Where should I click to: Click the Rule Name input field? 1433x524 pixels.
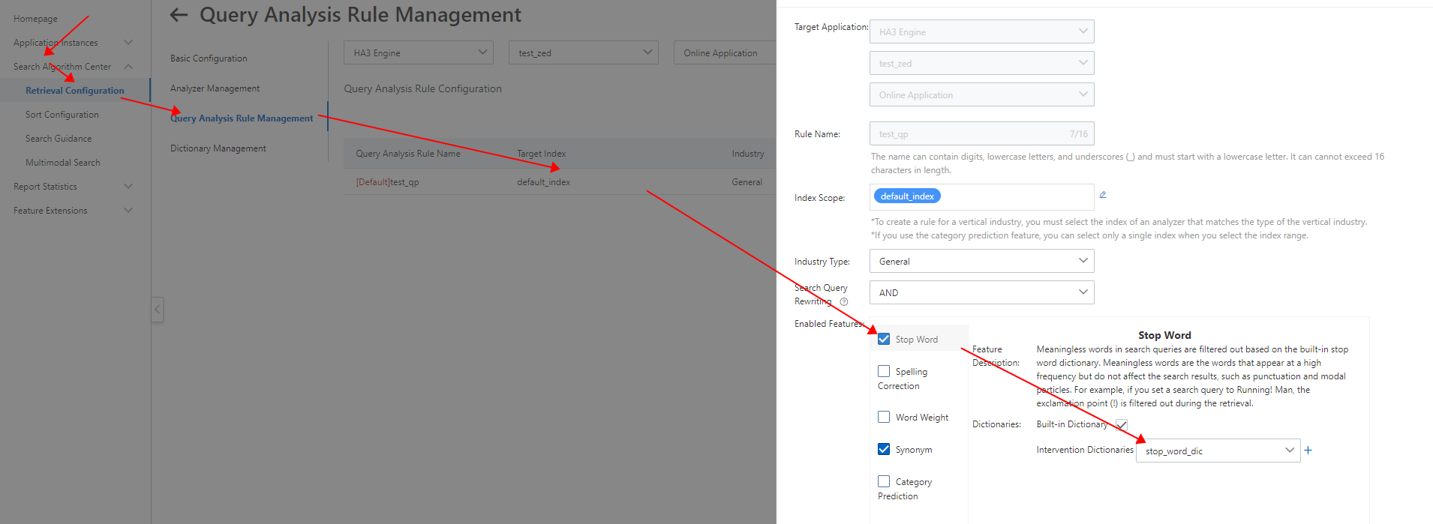[x=981, y=133]
